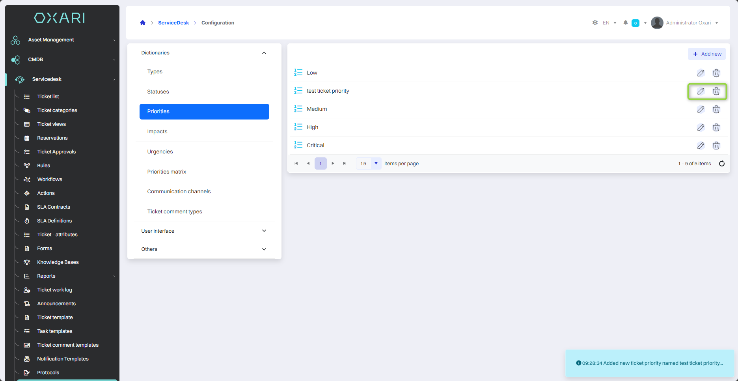Screen dimensions: 738x381
Task: Open Statuses dictionary item
Action: coord(158,92)
